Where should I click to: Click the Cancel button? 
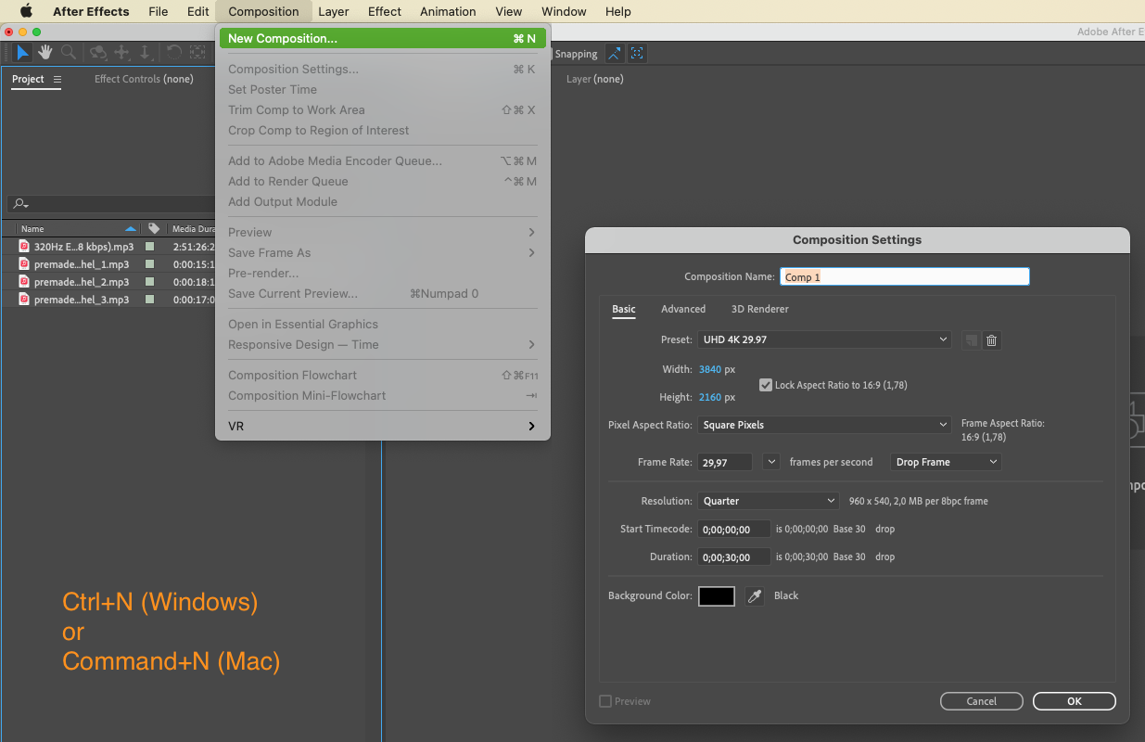982,701
